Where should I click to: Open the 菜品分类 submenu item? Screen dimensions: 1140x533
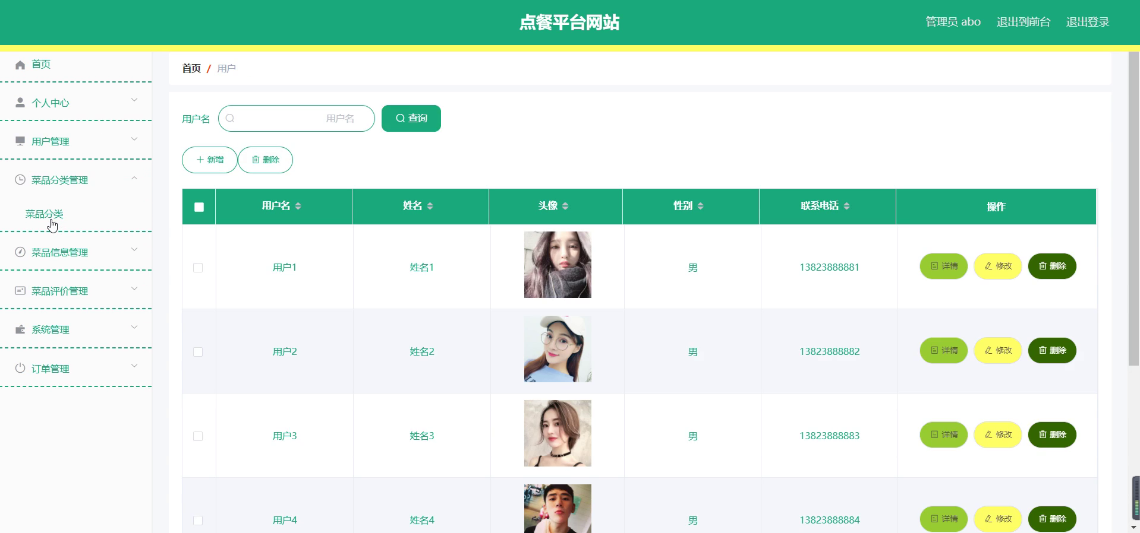click(76, 214)
